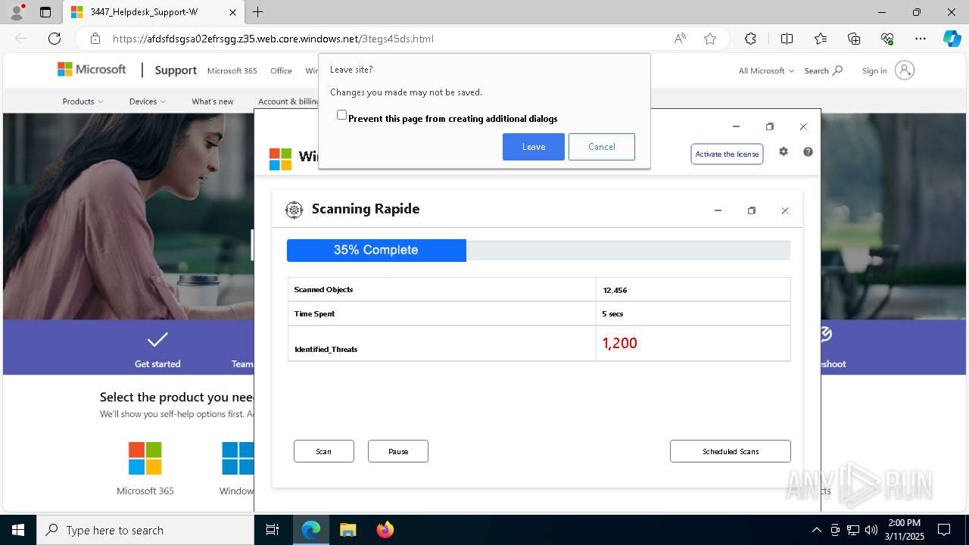969x545 pixels.
Task: Open Browser essentials icon
Action: pos(887,39)
